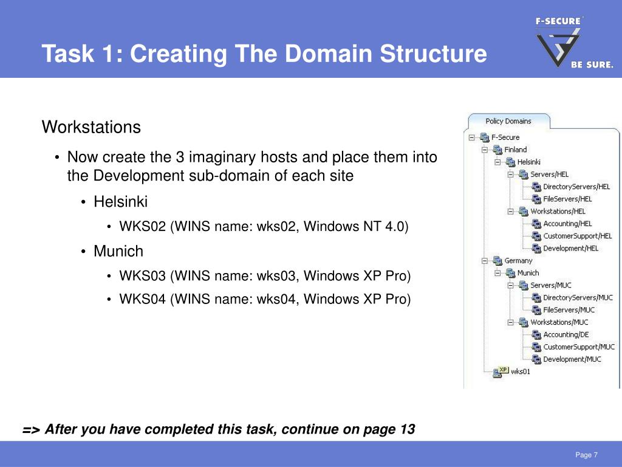Select the CustomerSupport/MUC label
622x467 pixels.
pyautogui.click(x=579, y=347)
